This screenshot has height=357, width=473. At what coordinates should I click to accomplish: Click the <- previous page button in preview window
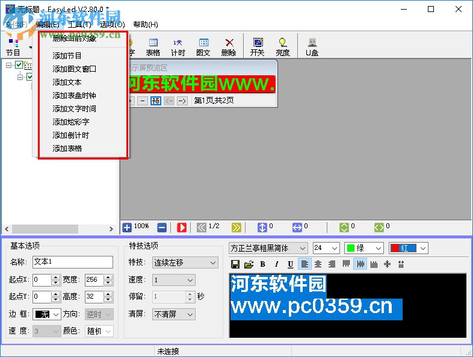(169, 101)
